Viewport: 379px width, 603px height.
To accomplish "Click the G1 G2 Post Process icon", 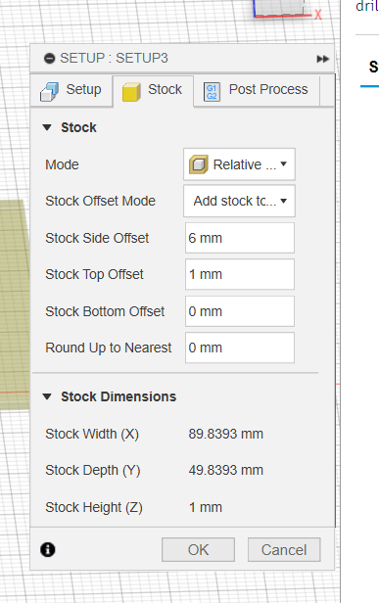I will click(x=212, y=92).
